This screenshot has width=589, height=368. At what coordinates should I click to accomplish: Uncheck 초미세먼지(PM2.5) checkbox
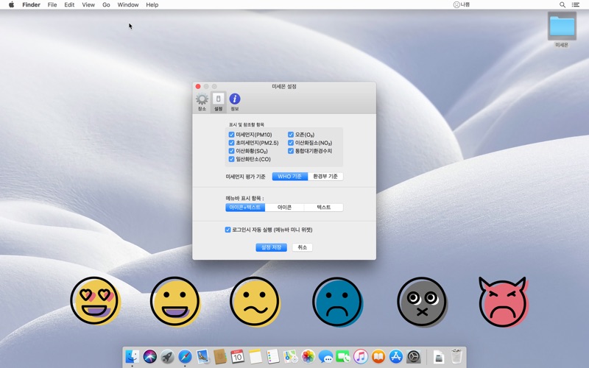click(x=231, y=143)
